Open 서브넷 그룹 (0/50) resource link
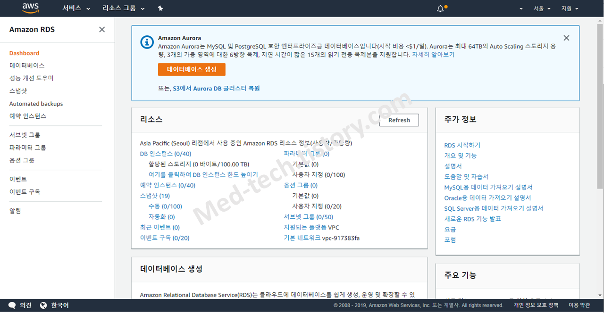This screenshot has width=604, height=313. 308,217
